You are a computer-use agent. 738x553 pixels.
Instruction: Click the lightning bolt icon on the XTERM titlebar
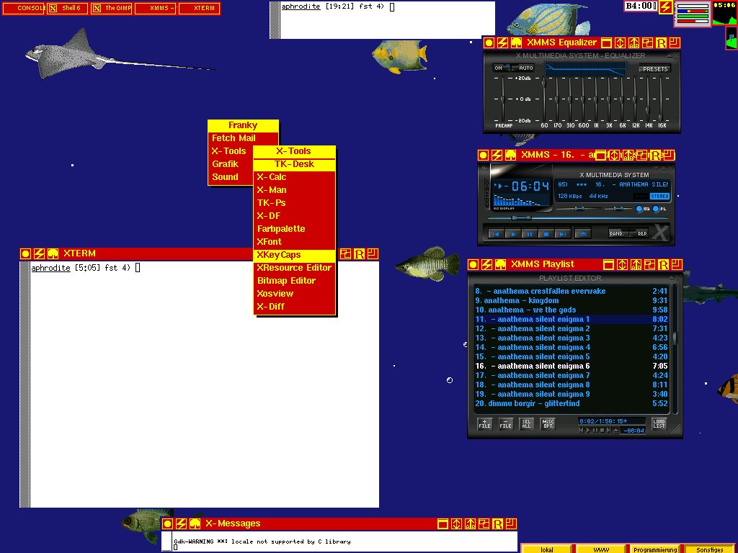(x=39, y=254)
